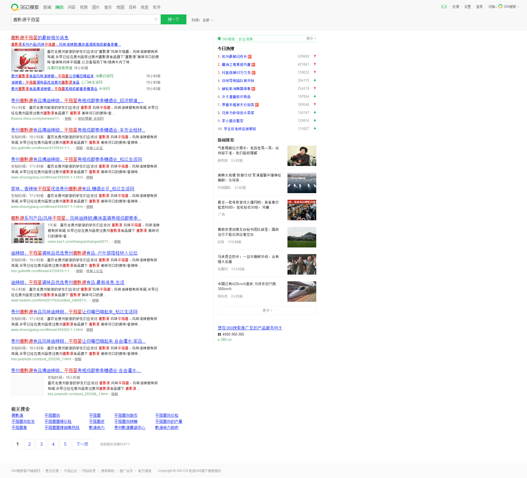The height and width of the screenshot is (478, 527).
Task: Open the 快照 cache link for beelink.com result
Action: (95, 300)
